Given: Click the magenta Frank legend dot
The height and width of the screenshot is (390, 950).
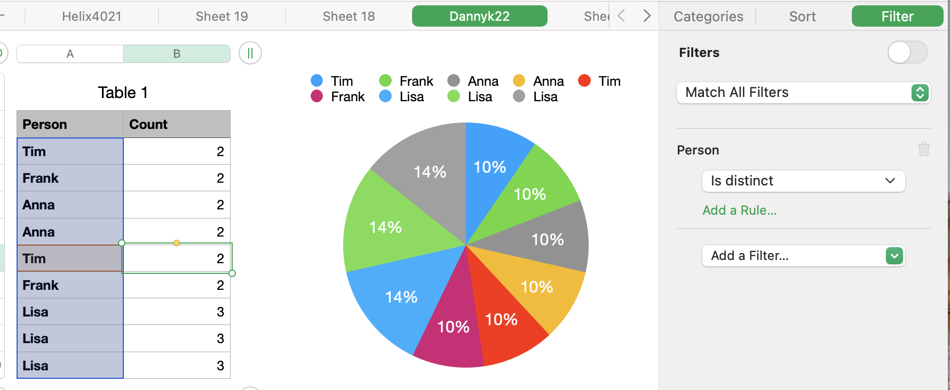Looking at the screenshot, I should tap(316, 96).
